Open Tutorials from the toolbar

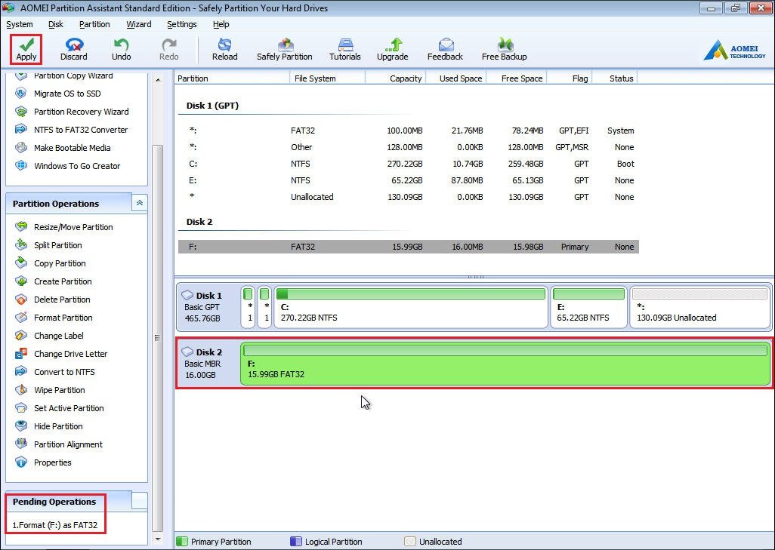point(345,45)
